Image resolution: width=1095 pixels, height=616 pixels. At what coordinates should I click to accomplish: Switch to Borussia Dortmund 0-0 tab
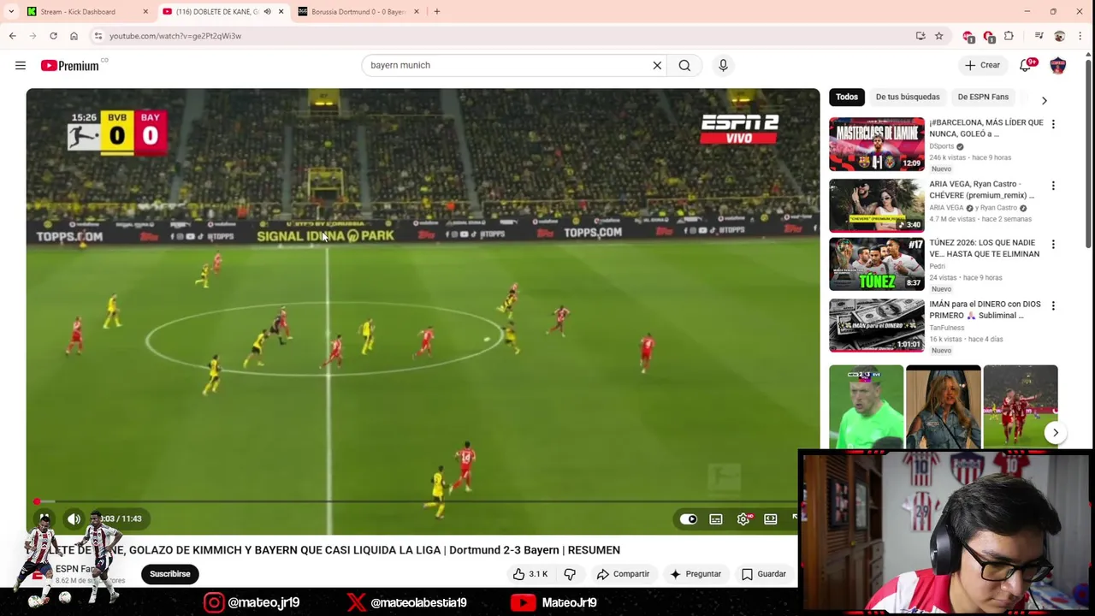point(358,11)
